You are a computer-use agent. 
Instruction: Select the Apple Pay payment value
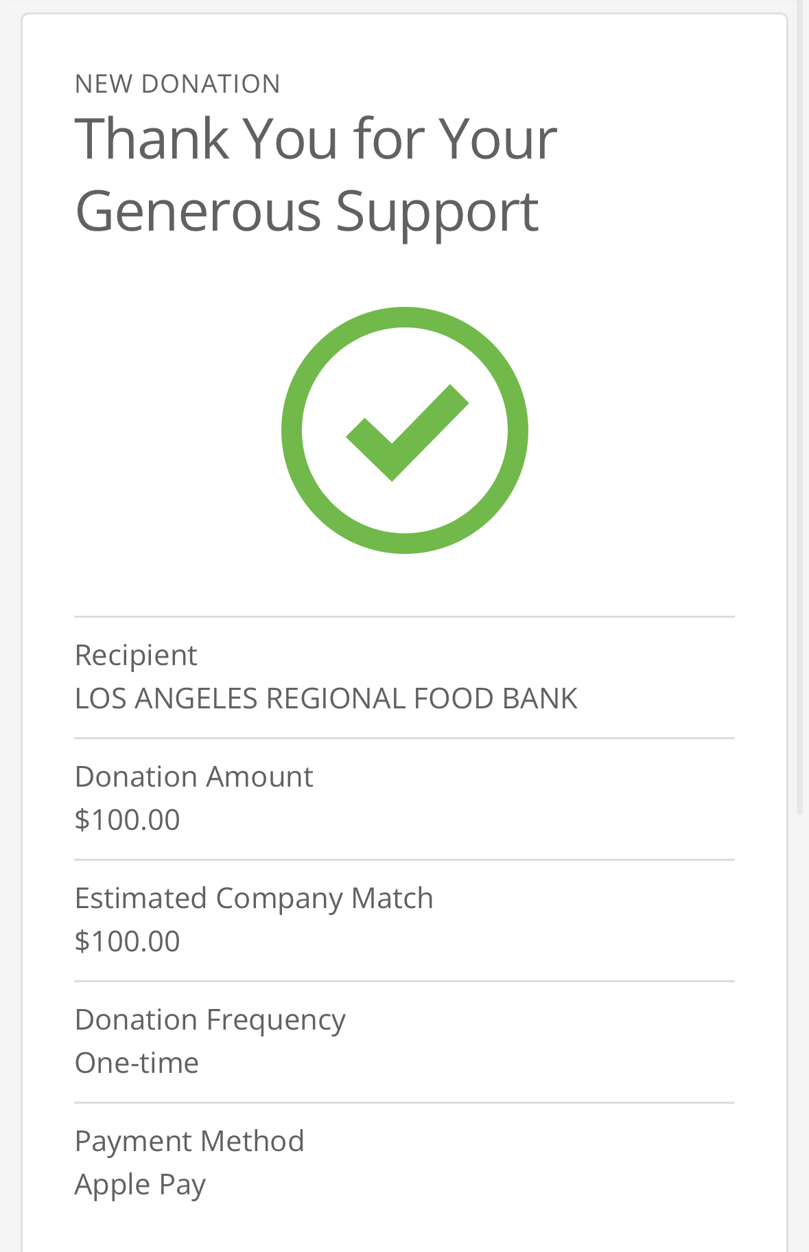point(140,1185)
